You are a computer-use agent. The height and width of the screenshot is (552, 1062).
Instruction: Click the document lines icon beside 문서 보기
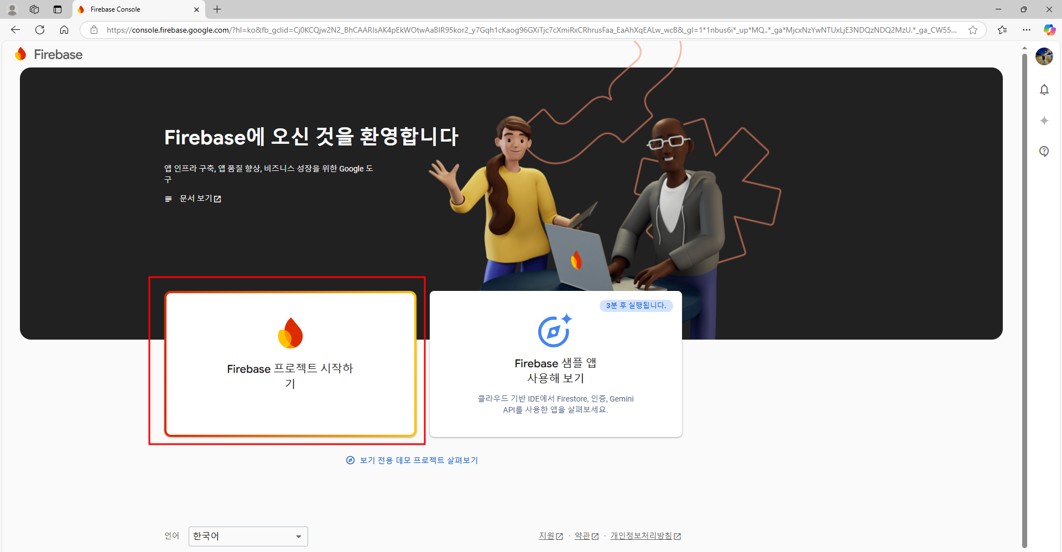(x=168, y=199)
